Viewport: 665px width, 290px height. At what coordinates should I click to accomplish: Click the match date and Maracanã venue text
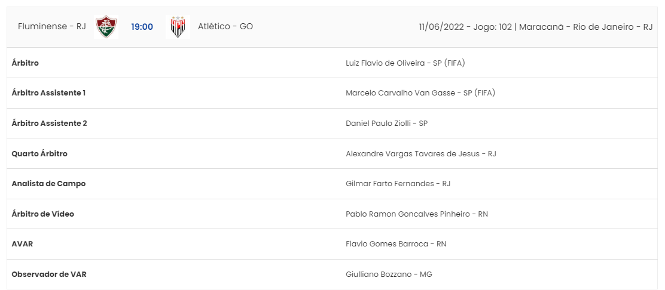(536, 27)
